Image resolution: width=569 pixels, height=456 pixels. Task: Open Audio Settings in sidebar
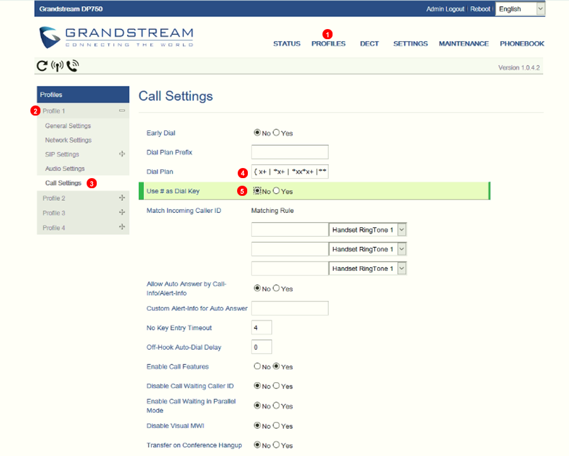[x=64, y=169]
